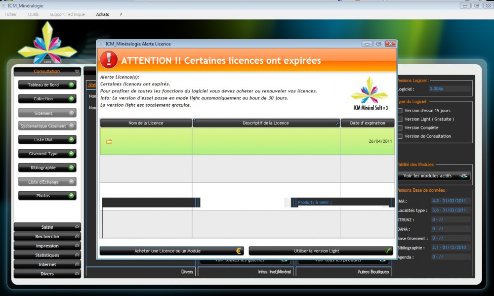
Task: Click Acheter une Licence ou un Module
Action: 172,251
